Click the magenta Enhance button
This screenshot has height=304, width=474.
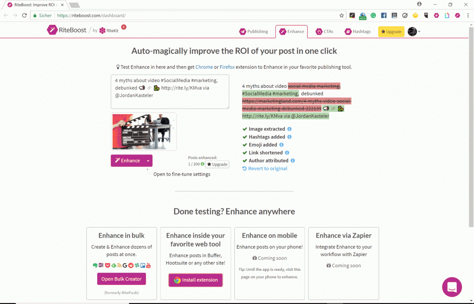click(127, 160)
